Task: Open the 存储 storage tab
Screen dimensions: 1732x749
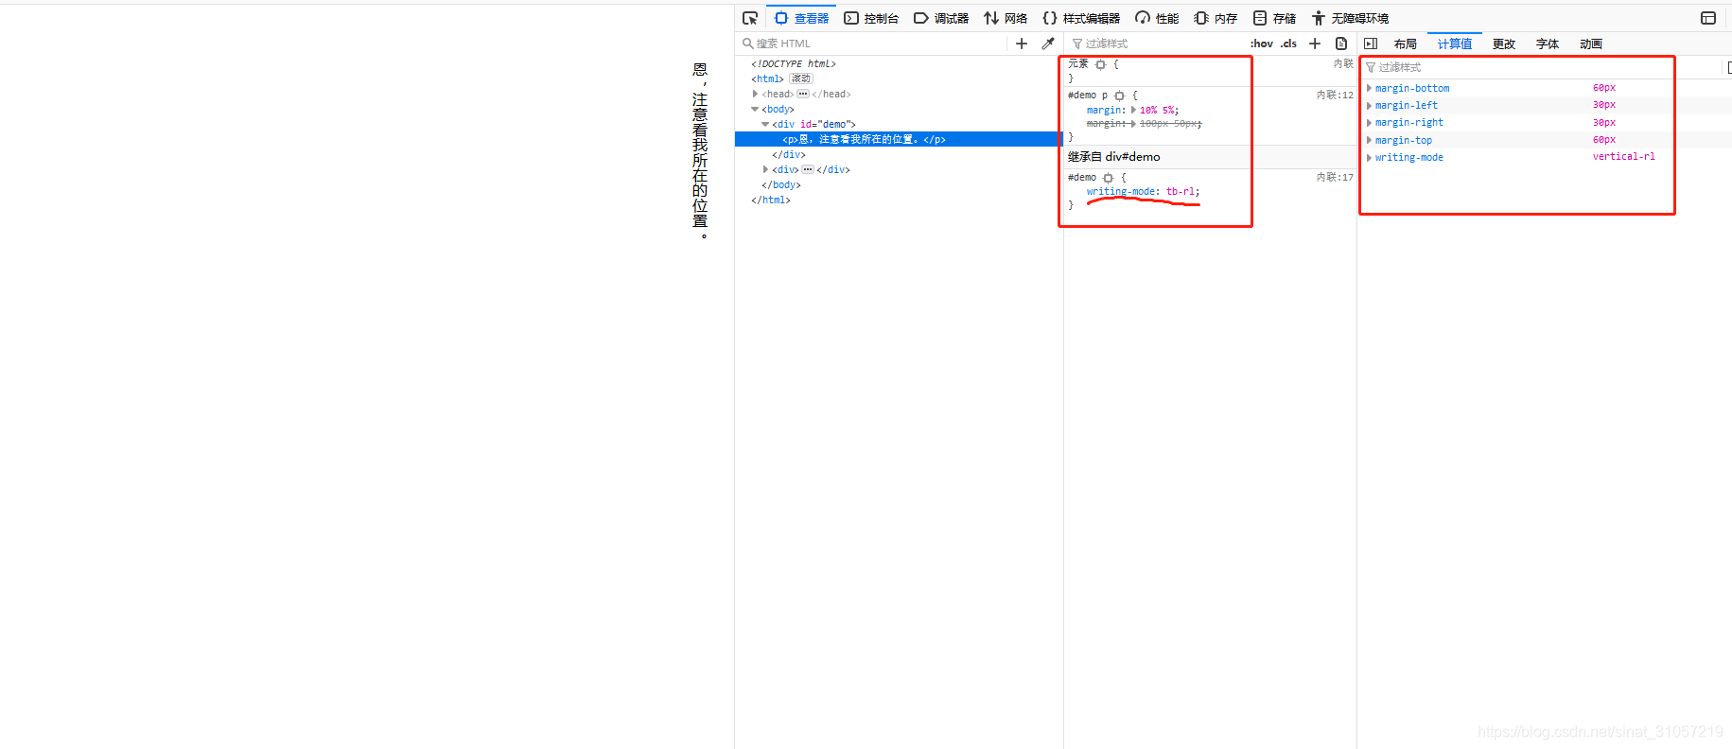Action: [x=1274, y=18]
